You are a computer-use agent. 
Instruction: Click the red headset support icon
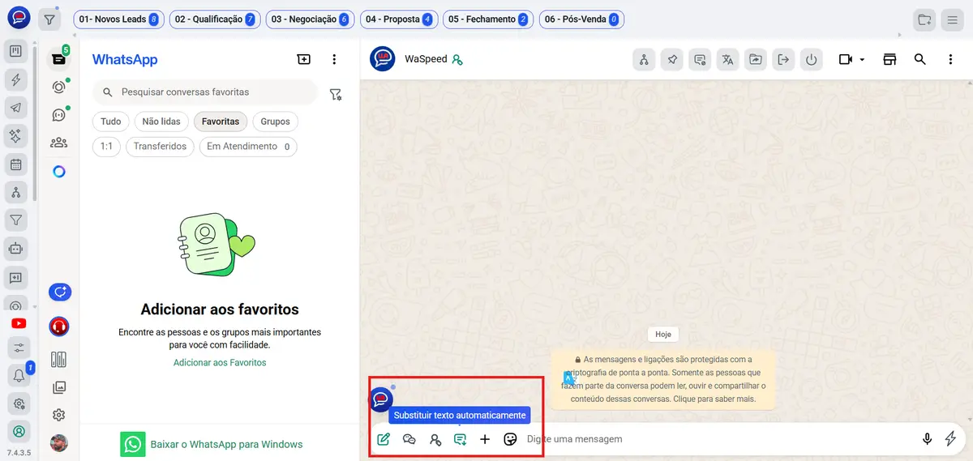click(x=58, y=327)
